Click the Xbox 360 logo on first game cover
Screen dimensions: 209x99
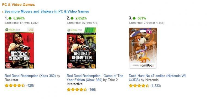coord(13,30)
